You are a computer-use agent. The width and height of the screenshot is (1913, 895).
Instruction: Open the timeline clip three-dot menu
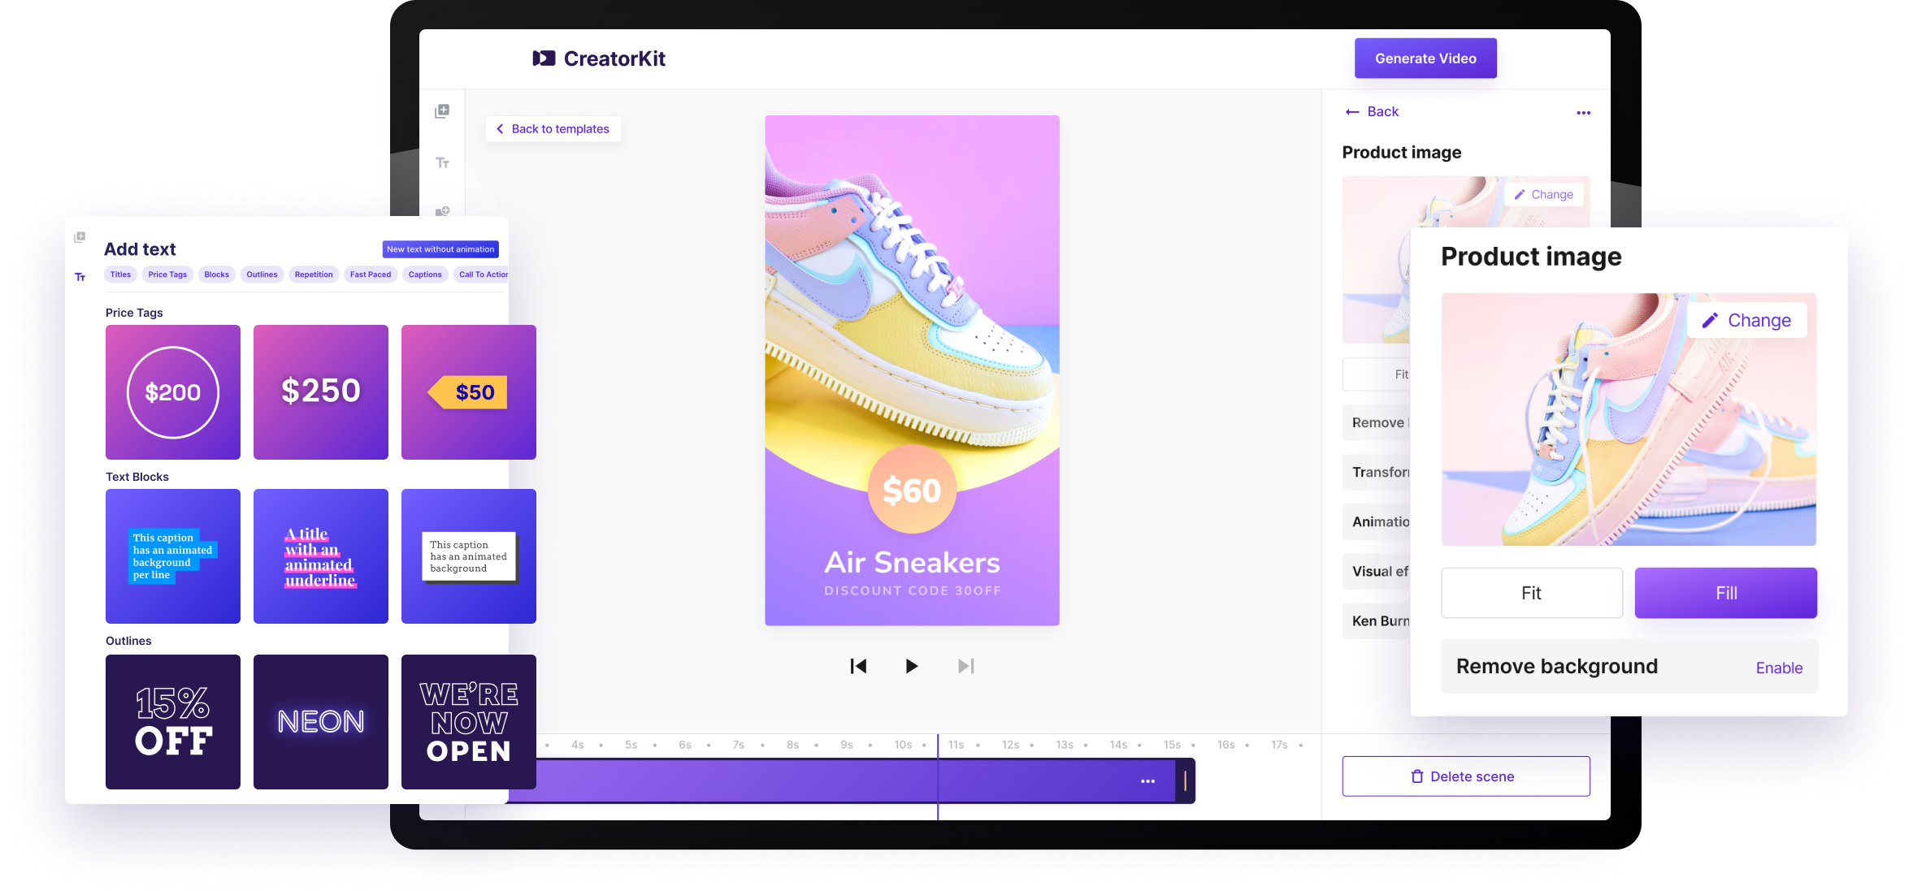[1147, 781]
